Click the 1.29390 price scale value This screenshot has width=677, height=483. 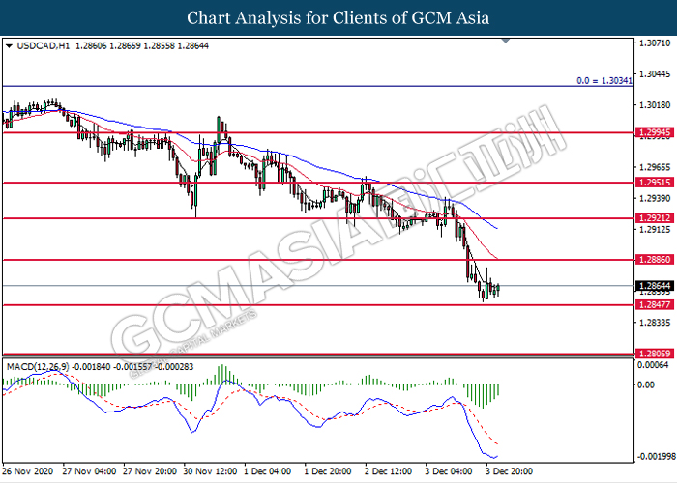[x=655, y=198]
